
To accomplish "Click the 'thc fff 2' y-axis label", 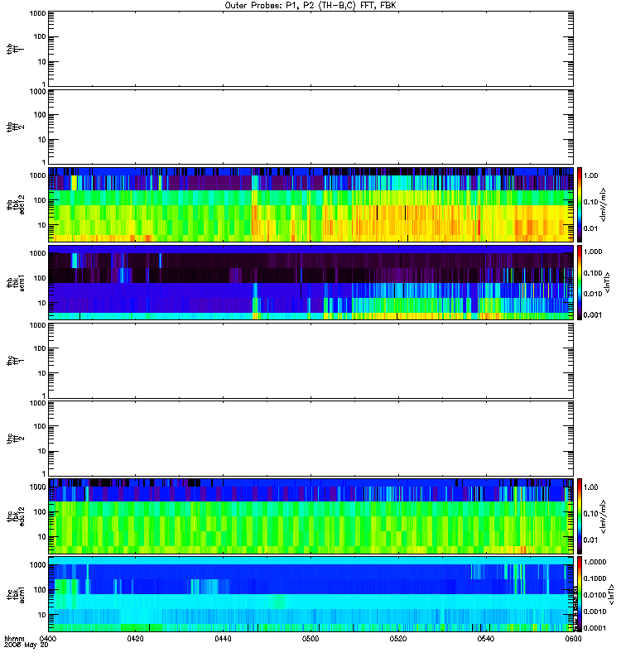I will click(x=16, y=439).
